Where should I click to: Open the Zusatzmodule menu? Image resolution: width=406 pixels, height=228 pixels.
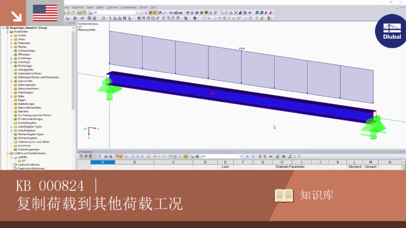[x=129, y=7]
